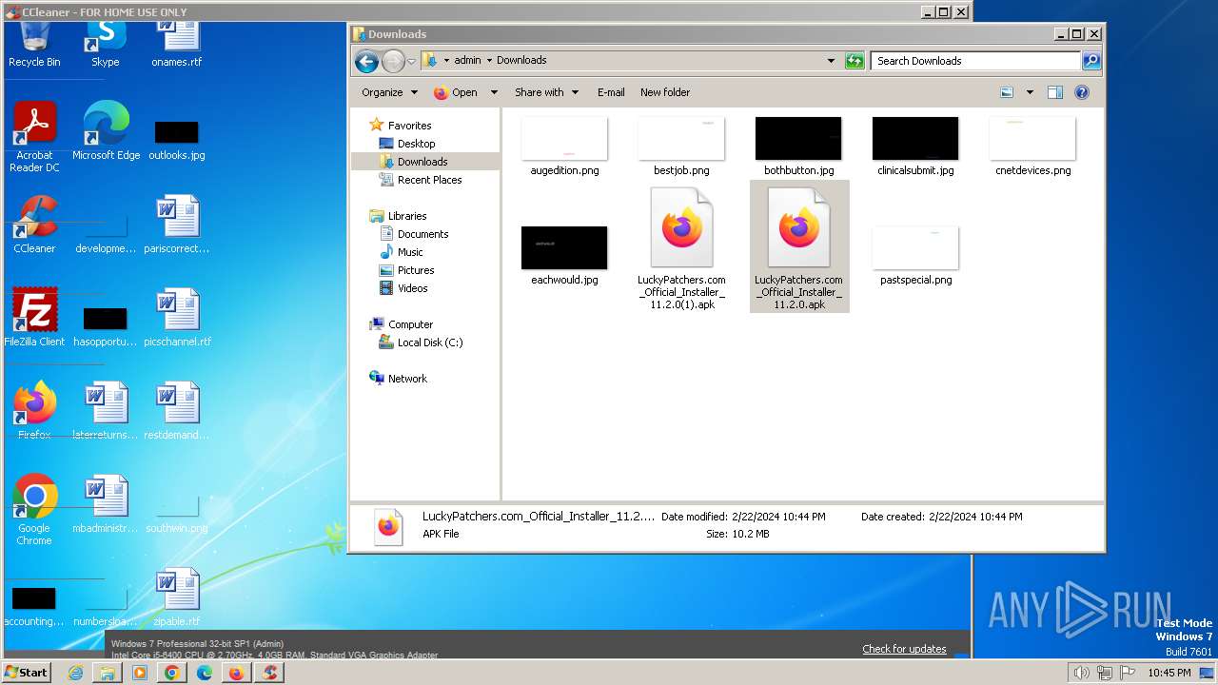
Task: Click the Back arrow in Downloads window
Action: point(366,61)
